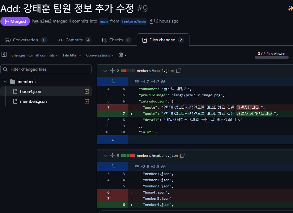Click the members.json diffstat color blocks
The height and width of the screenshot is (213, 293).
point(128,156)
